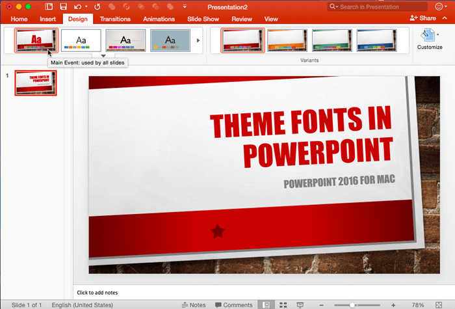Switch to the Animations tab
455x309 pixels.
coord(159,19)
